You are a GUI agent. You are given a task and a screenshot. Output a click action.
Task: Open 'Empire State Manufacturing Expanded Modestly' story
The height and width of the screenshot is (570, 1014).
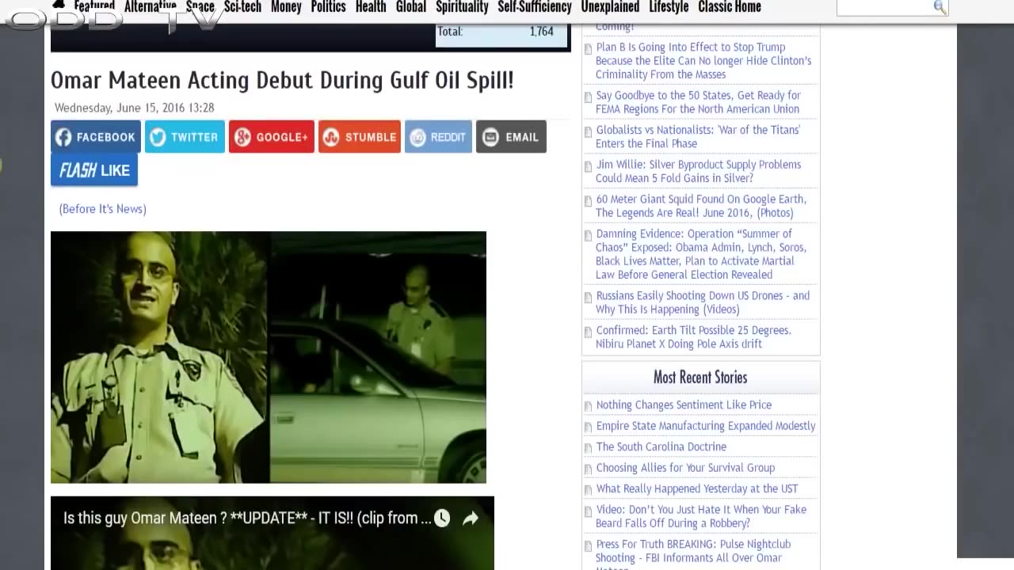pos(706,426)
